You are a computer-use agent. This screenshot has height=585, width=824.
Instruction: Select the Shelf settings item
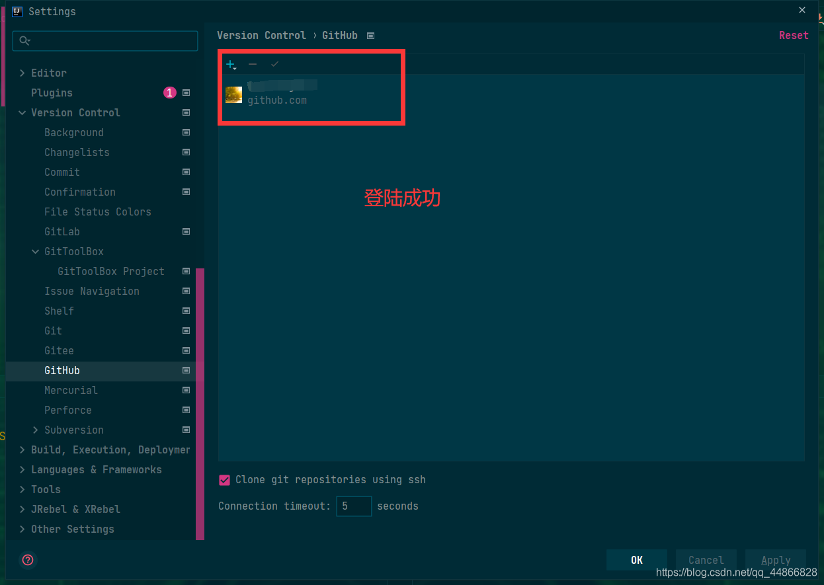[x=59, y=311]
